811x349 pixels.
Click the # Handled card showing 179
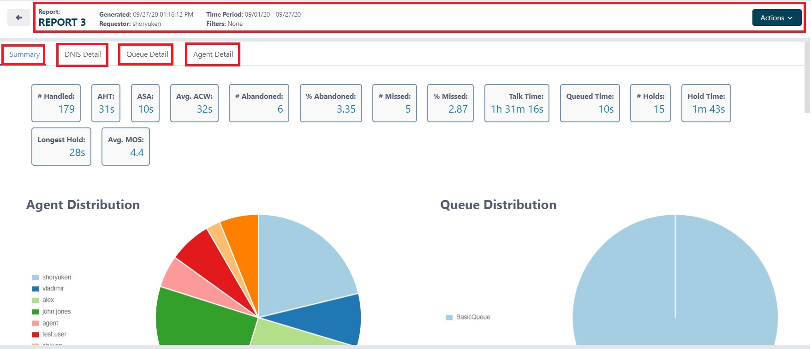tap(56, 103)
